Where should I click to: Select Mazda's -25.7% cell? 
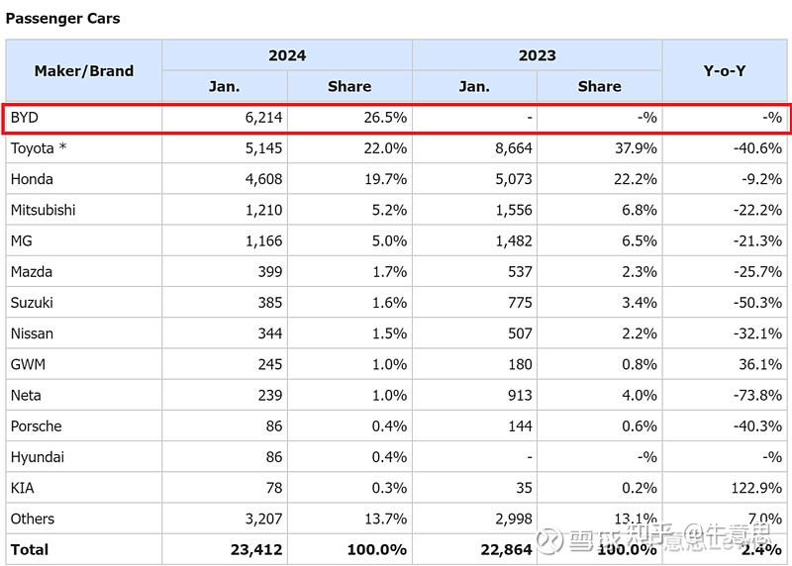pos(725,272)
